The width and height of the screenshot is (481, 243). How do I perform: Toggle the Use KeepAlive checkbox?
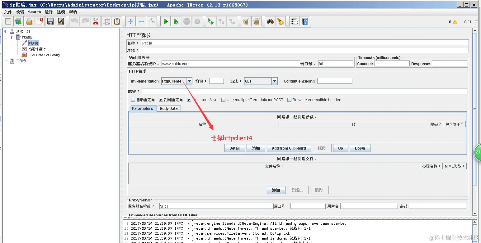click(x=189, y=100)
